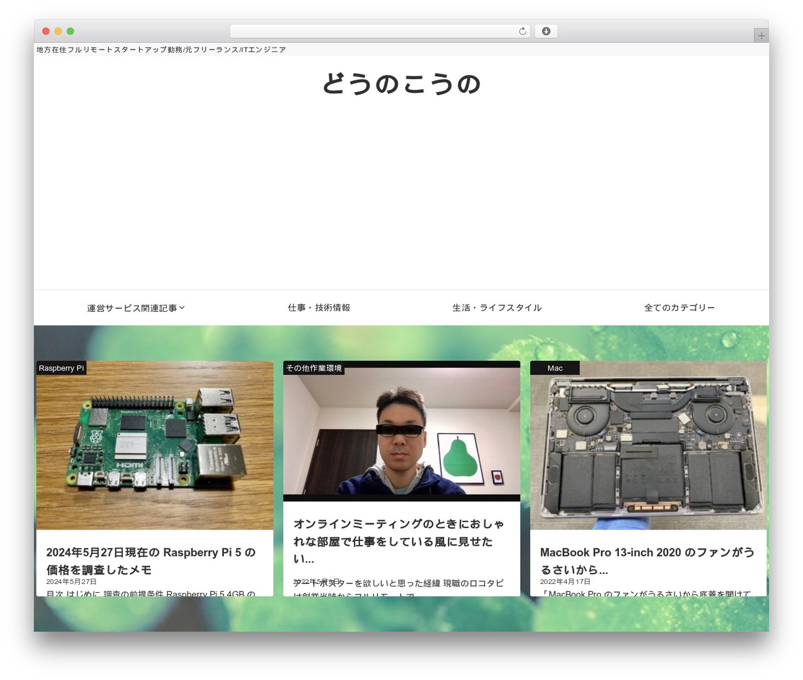Open article MacBook Pro 13-inch 2020 のファン

point(647,561)
